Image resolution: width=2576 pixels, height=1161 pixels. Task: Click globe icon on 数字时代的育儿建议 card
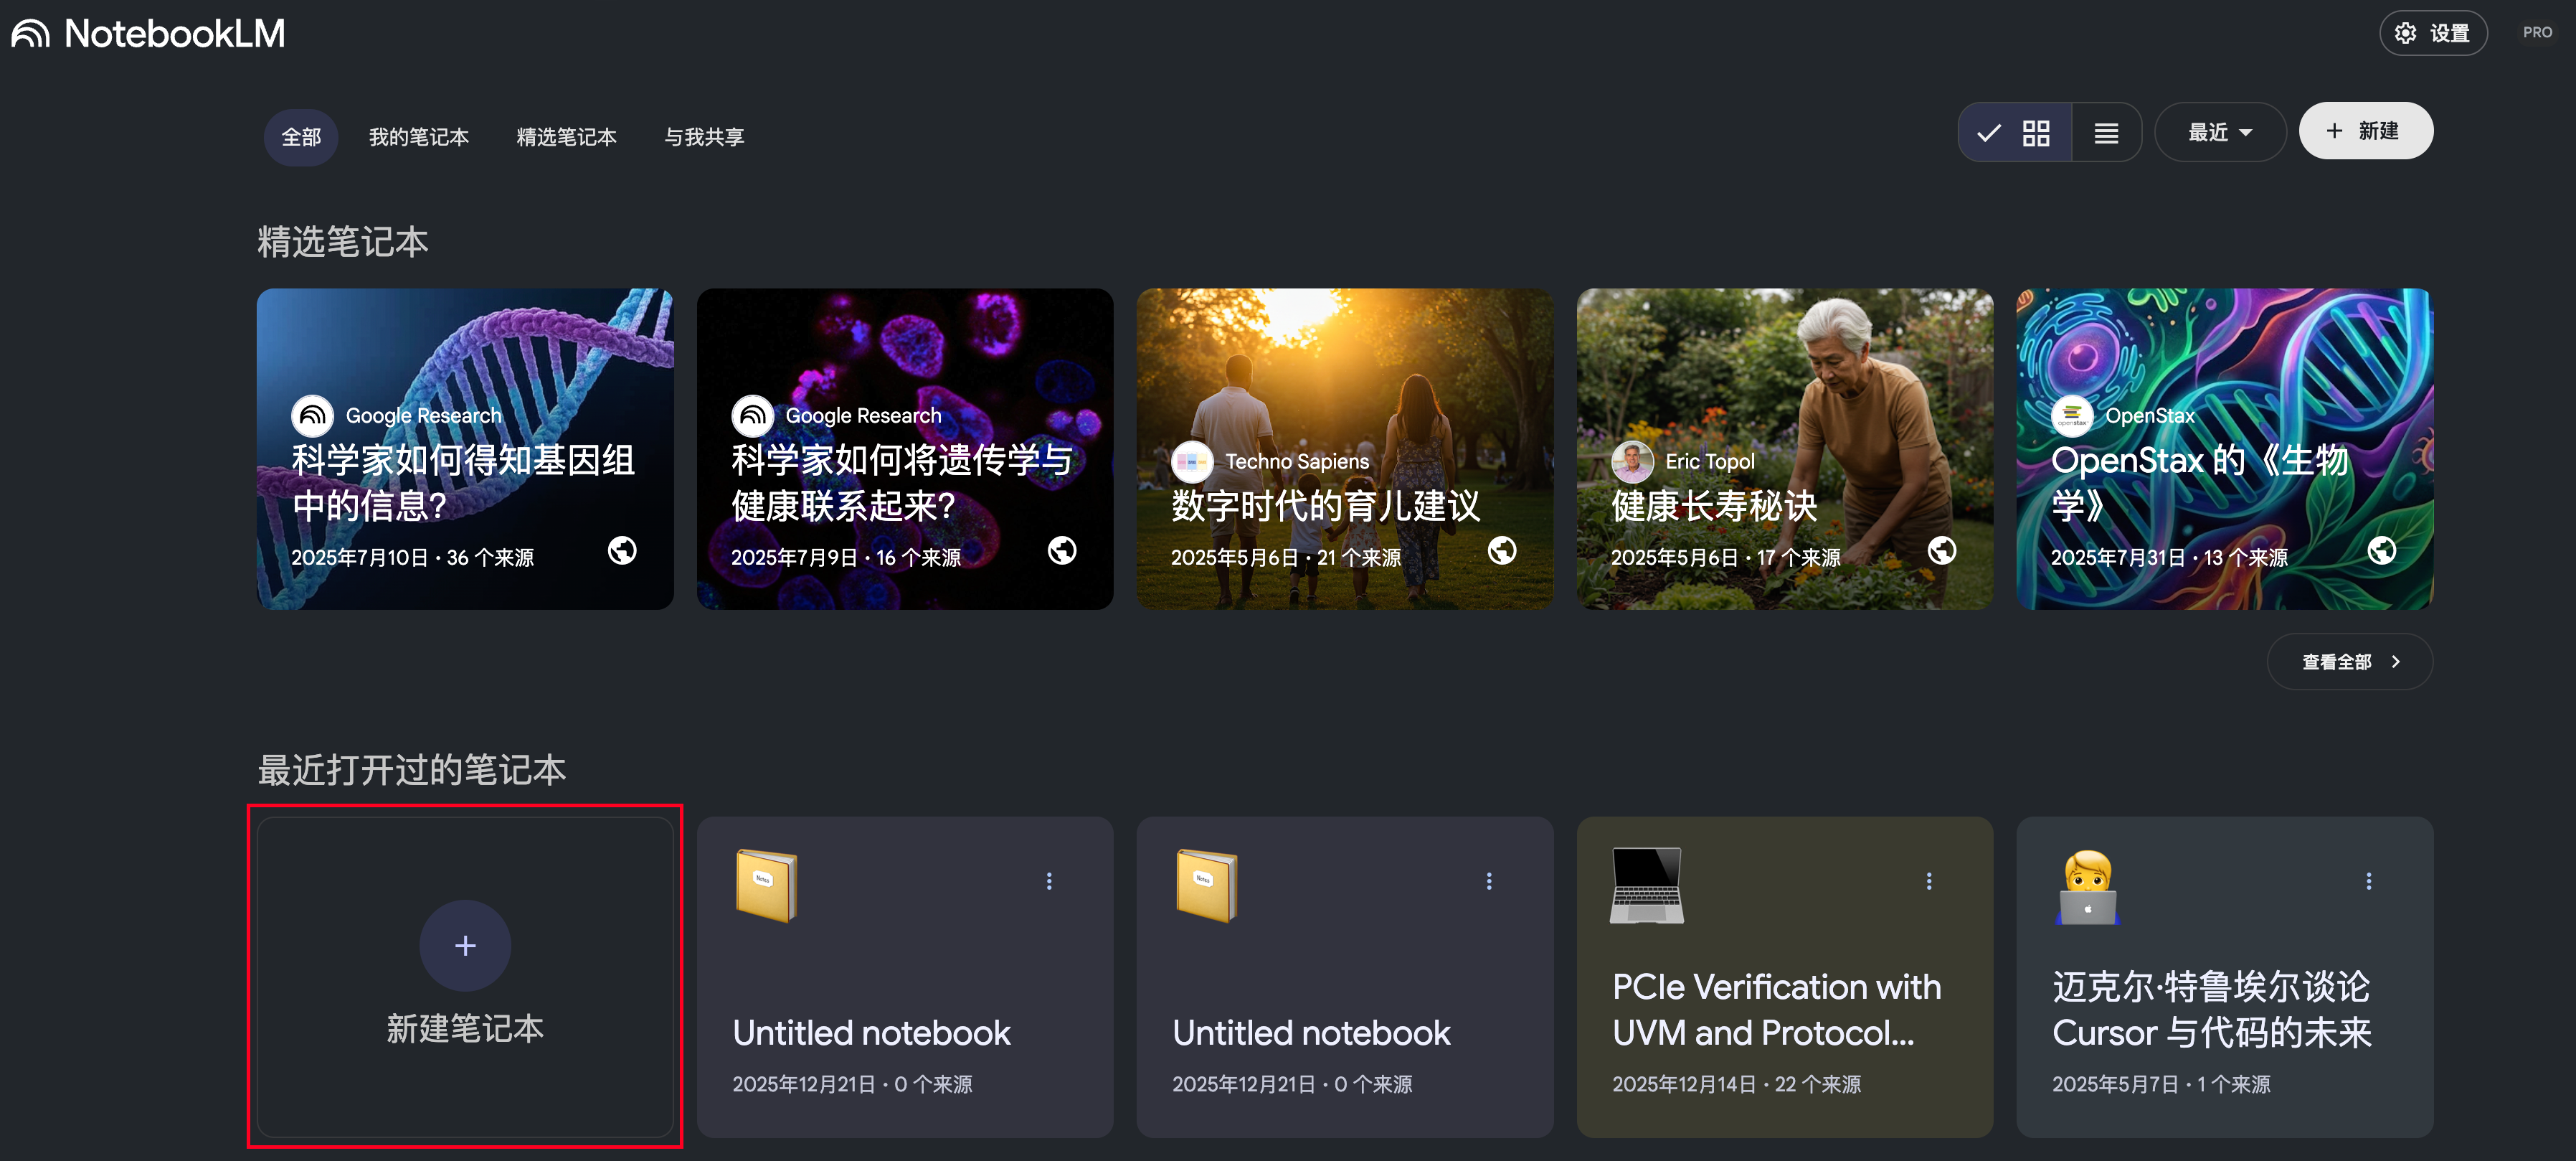1501,550
